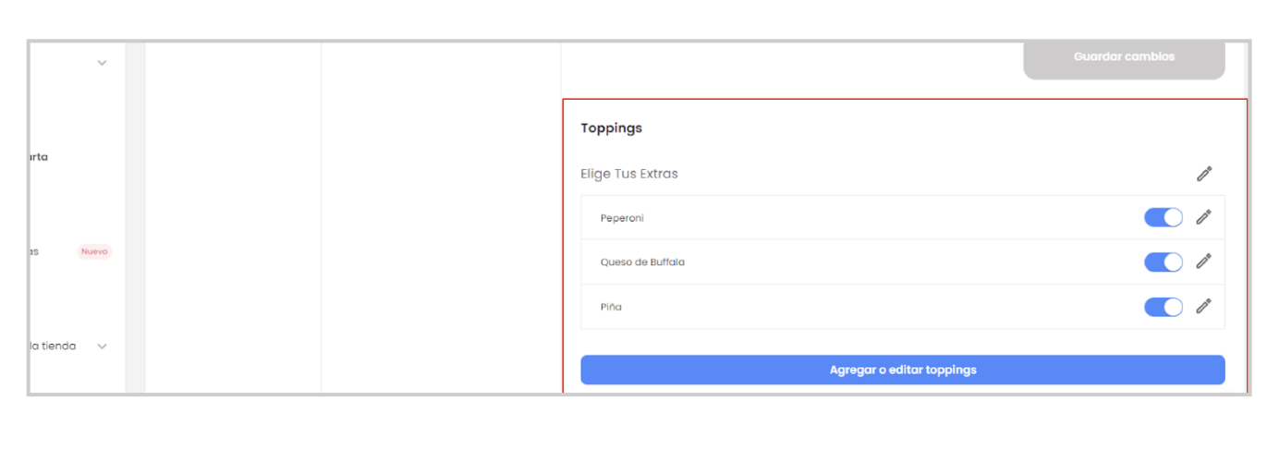This screenshot has height=462, width=1279.
Task: Click the pencil icon for Peperoni
Action: click(1203, 217)
